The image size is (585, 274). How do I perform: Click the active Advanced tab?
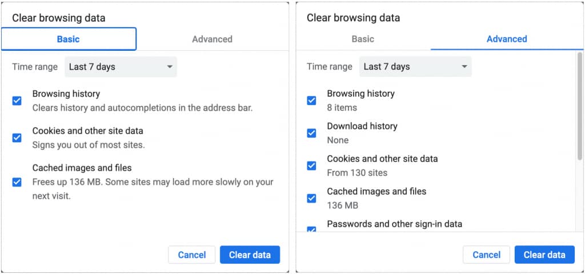coord(507,39)
